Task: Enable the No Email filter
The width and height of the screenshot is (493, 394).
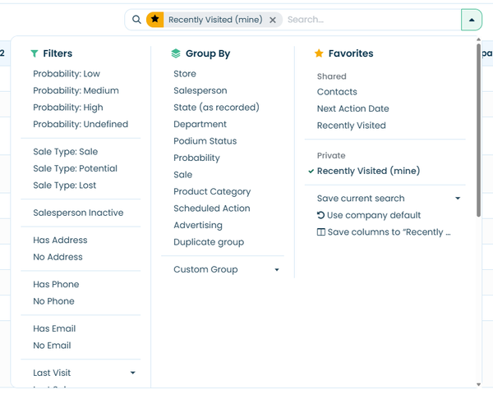Action: (x=52, y=346)
